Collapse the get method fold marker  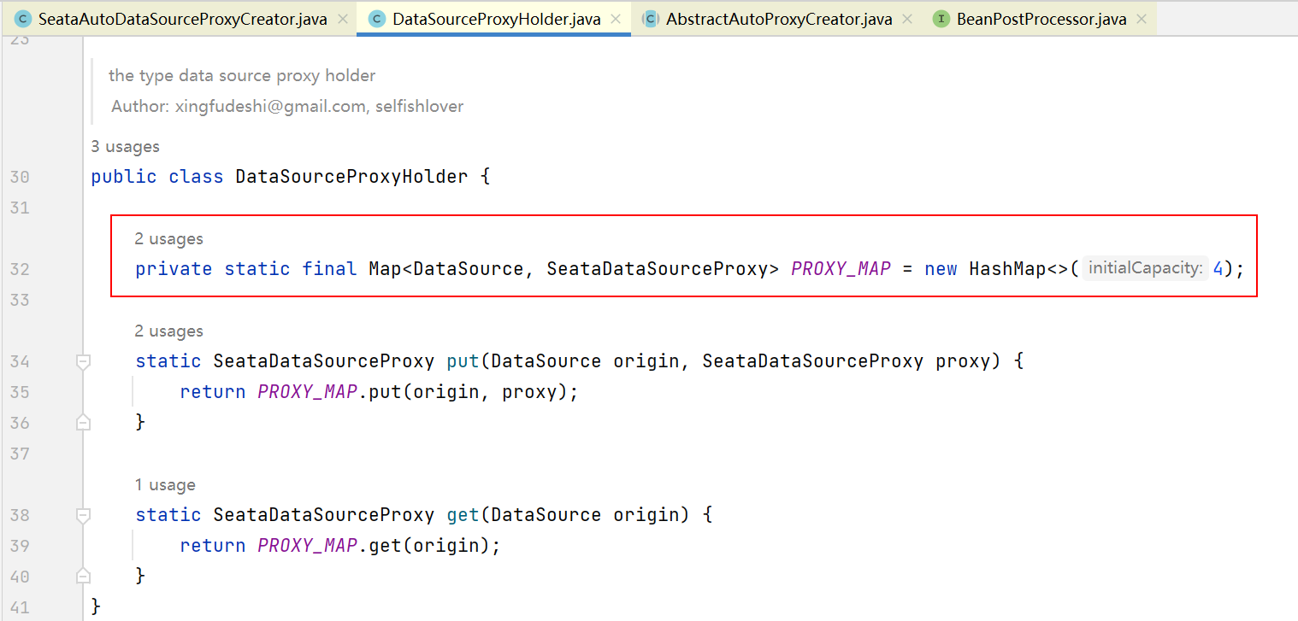tap(83, 515)
